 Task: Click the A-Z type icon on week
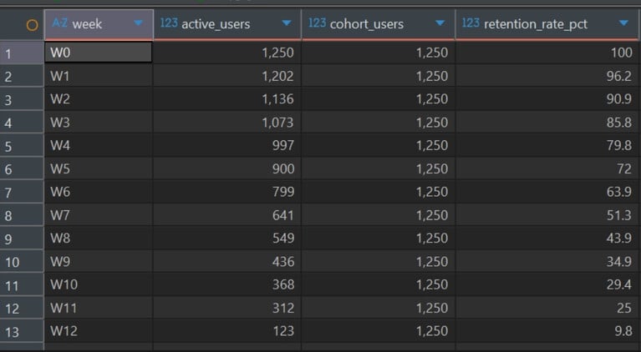point(59,23)
